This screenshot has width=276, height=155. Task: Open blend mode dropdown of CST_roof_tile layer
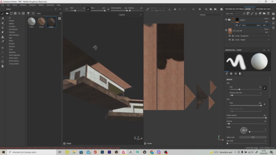(x=267, y=29)
